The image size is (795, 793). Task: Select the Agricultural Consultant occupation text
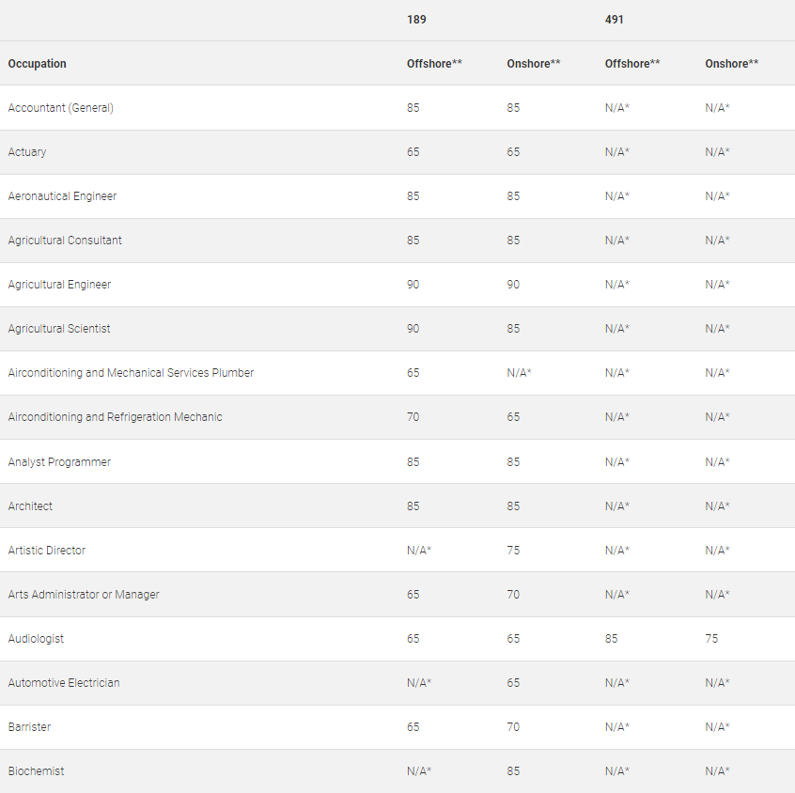pyautogui.click(x=65, y=241)
